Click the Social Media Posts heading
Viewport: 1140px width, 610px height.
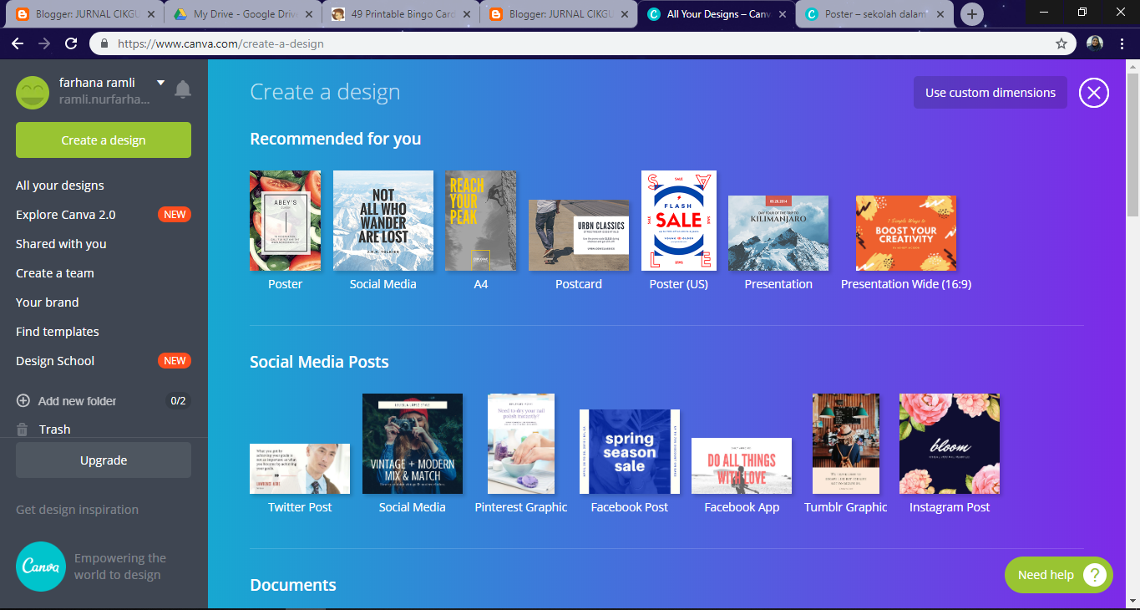point(320,362)
